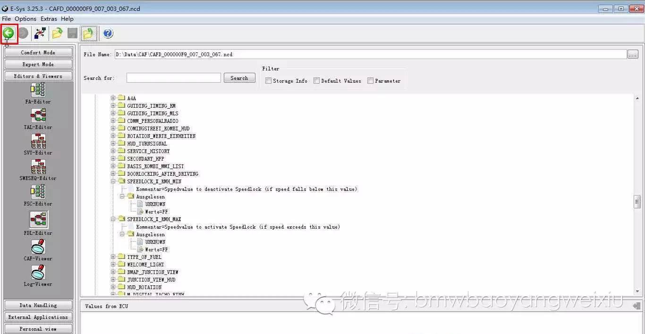Viewport: 645px width, 334px height.
Task: Click inside the Search for input field
Action: [174, 78]
